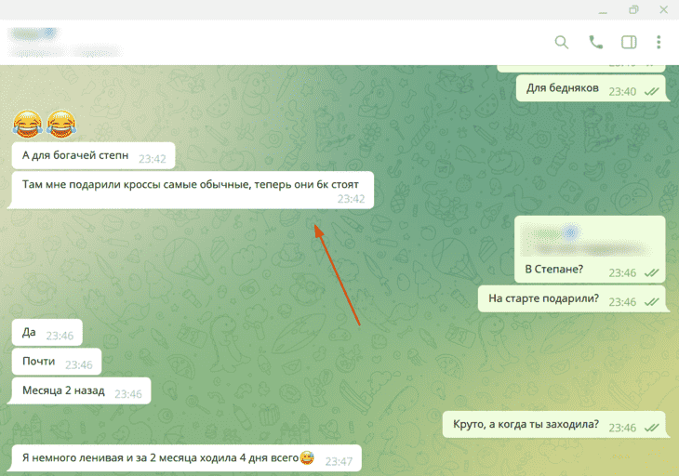Viewport: 679px width, 476px height.
Task: Close the Telegram window
Action: [663, 9]
